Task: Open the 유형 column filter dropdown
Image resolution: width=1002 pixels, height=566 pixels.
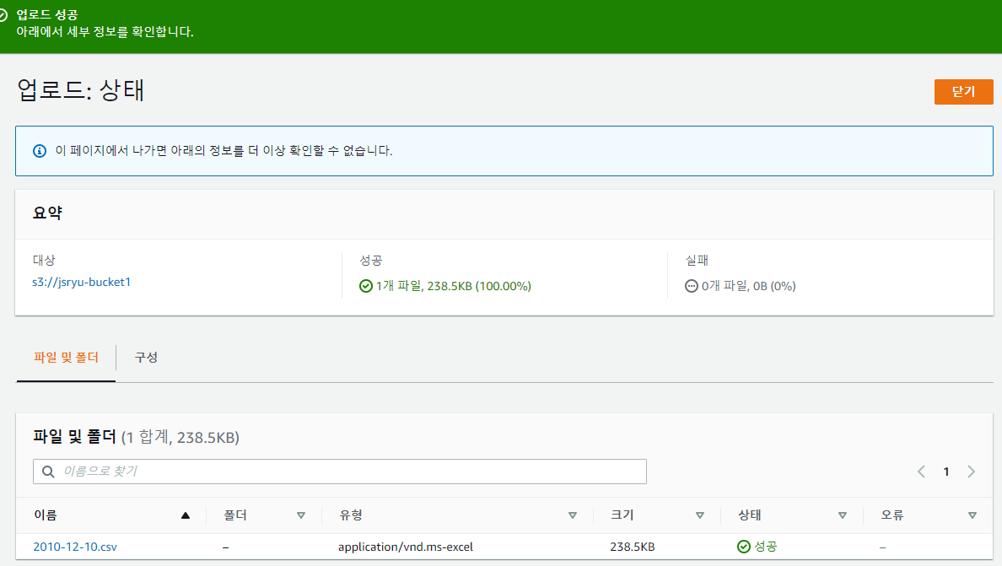Action: coord(573,515)
